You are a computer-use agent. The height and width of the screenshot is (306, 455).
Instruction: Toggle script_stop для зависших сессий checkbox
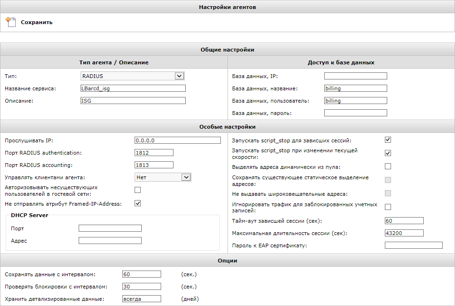click(388, 140)
